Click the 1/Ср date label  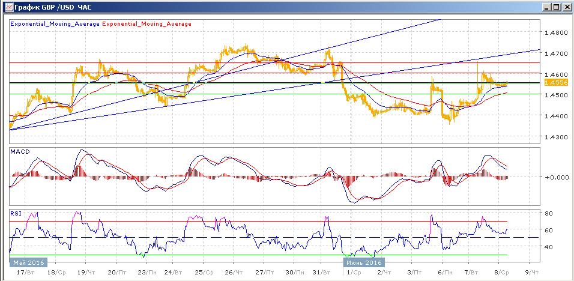[x=353, y=273]
